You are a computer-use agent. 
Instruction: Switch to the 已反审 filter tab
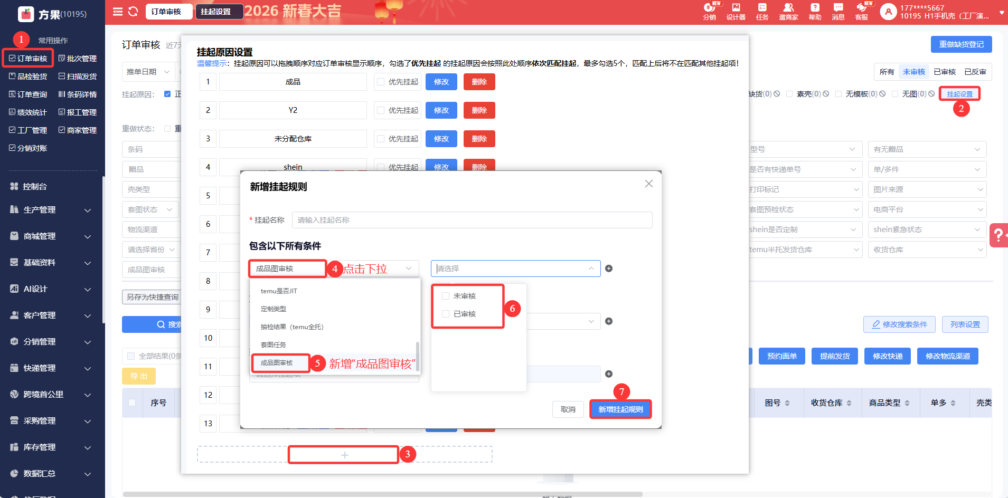[975, 72]
